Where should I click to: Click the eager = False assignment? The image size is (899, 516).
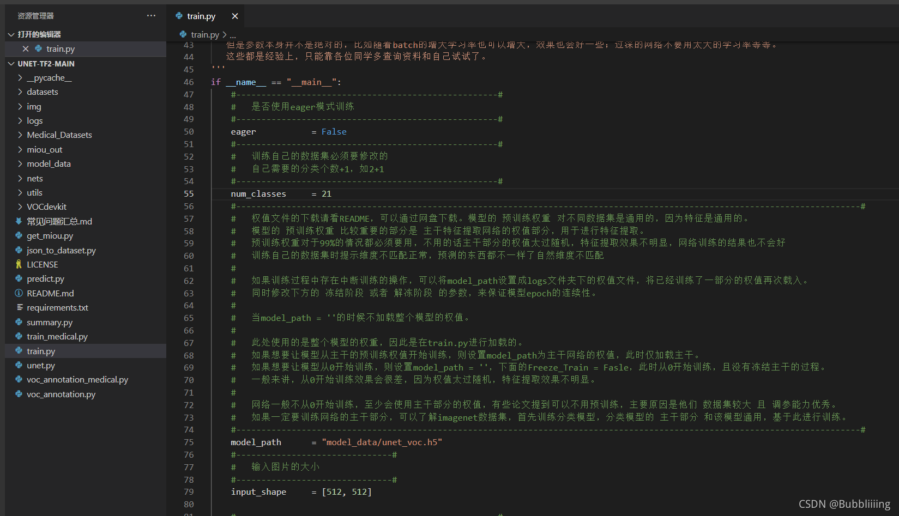click(x=288, y=131)
